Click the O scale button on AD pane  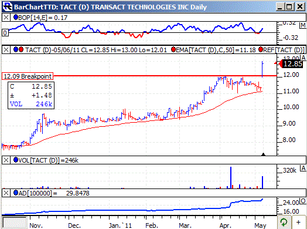click(303, 201)
